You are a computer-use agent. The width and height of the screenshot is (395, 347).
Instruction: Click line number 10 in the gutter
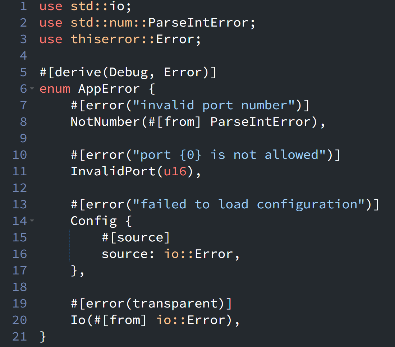(x=20, y=154)
